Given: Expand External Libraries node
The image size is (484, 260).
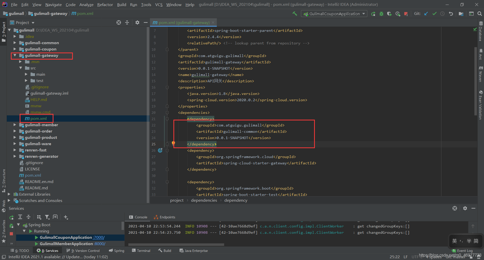Looking at the screenshot, I should tap(9, 194).
